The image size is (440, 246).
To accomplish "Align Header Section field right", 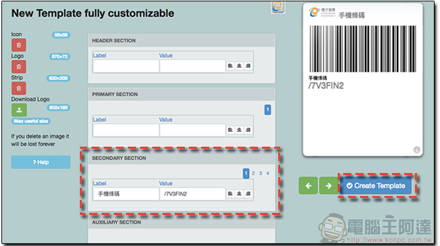I will click(x=248, y=66).
